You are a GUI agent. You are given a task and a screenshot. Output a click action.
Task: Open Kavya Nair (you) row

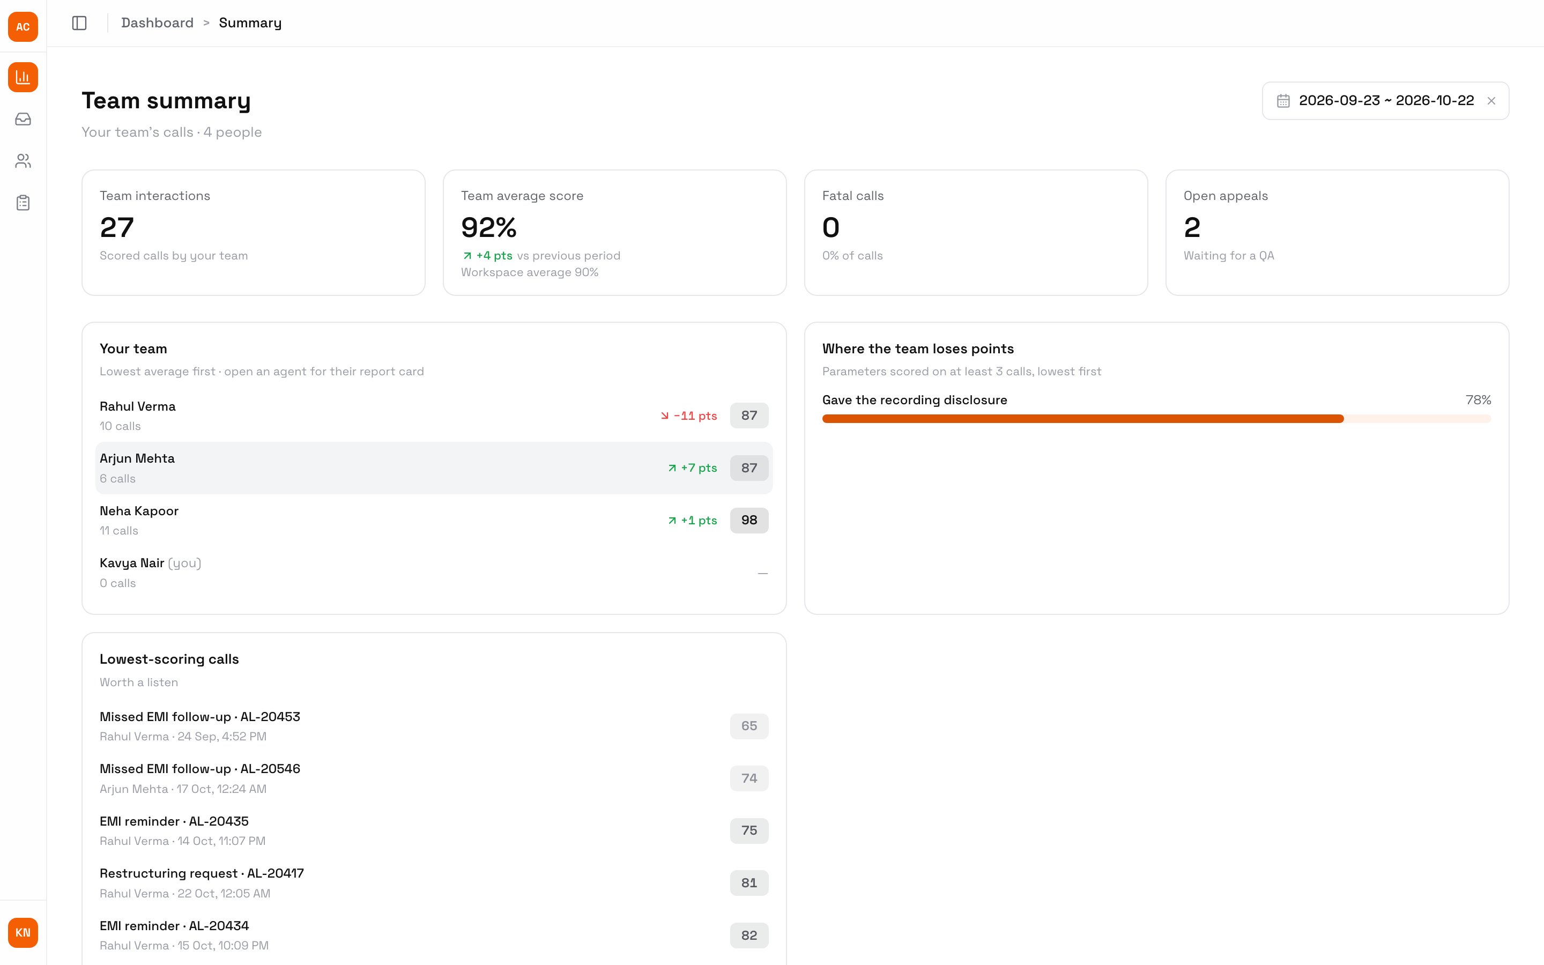(x=434, y=573)
